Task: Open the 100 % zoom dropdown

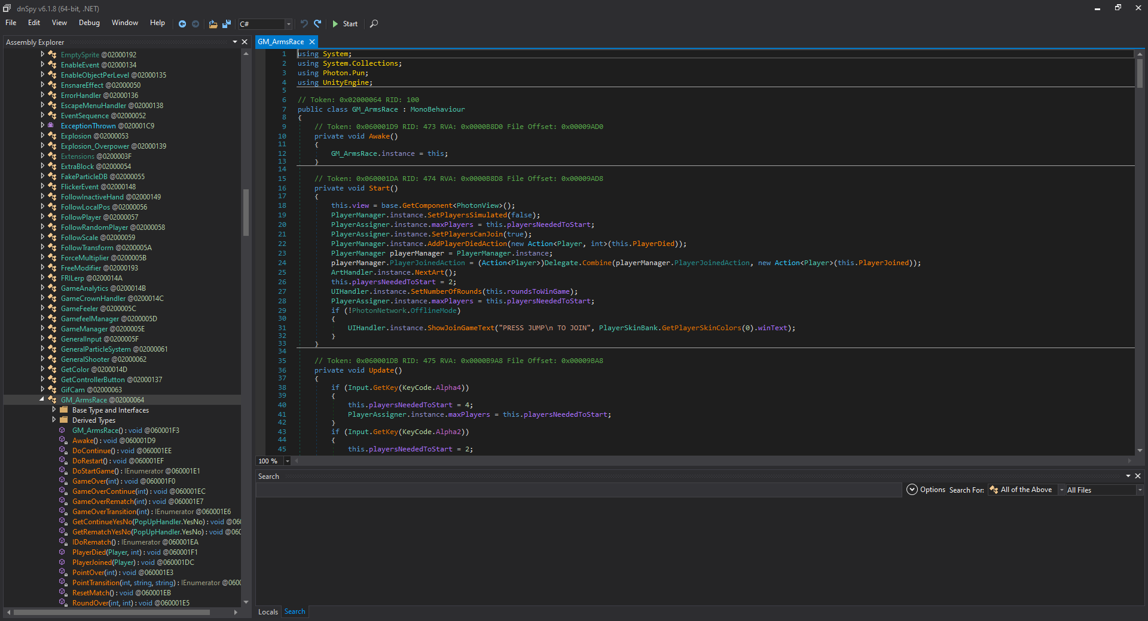Action: coord(287,461)
